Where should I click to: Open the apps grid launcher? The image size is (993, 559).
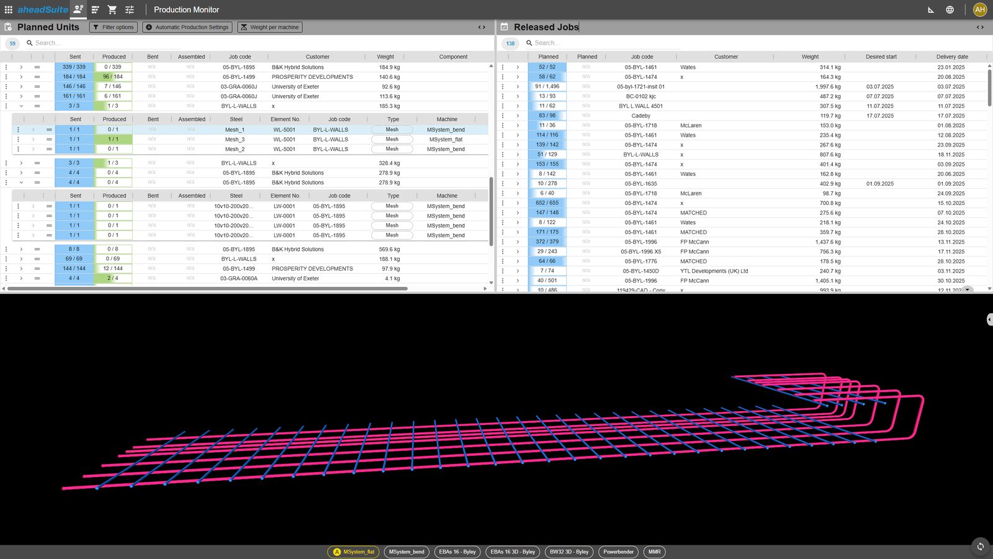click(x=9, y=9)
